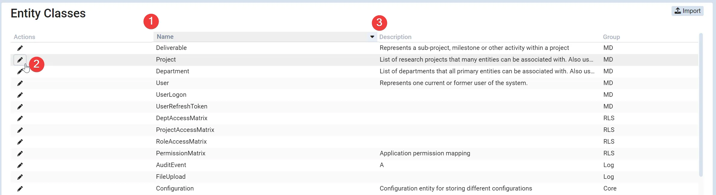Open the Name column dropdown arrow
Image resolution: width=716 pixels, height=195 pixels.
point(372,37)
